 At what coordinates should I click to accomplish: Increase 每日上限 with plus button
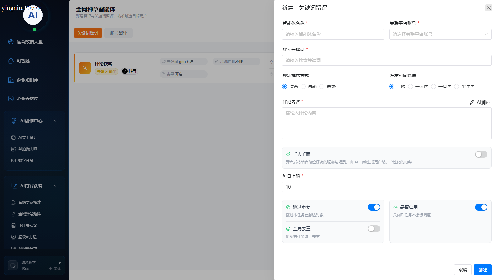pyautogui.click(x=379, y=187)
